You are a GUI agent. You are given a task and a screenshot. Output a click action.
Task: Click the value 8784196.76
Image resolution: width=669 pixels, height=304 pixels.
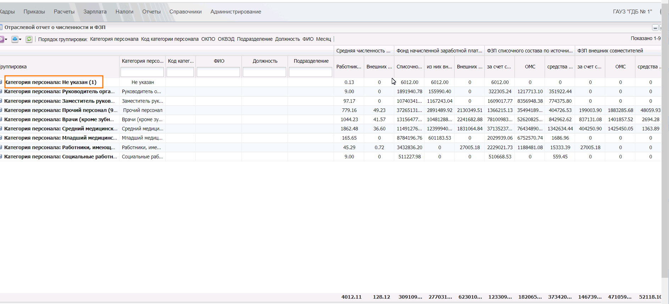click(x=409, y=138)
